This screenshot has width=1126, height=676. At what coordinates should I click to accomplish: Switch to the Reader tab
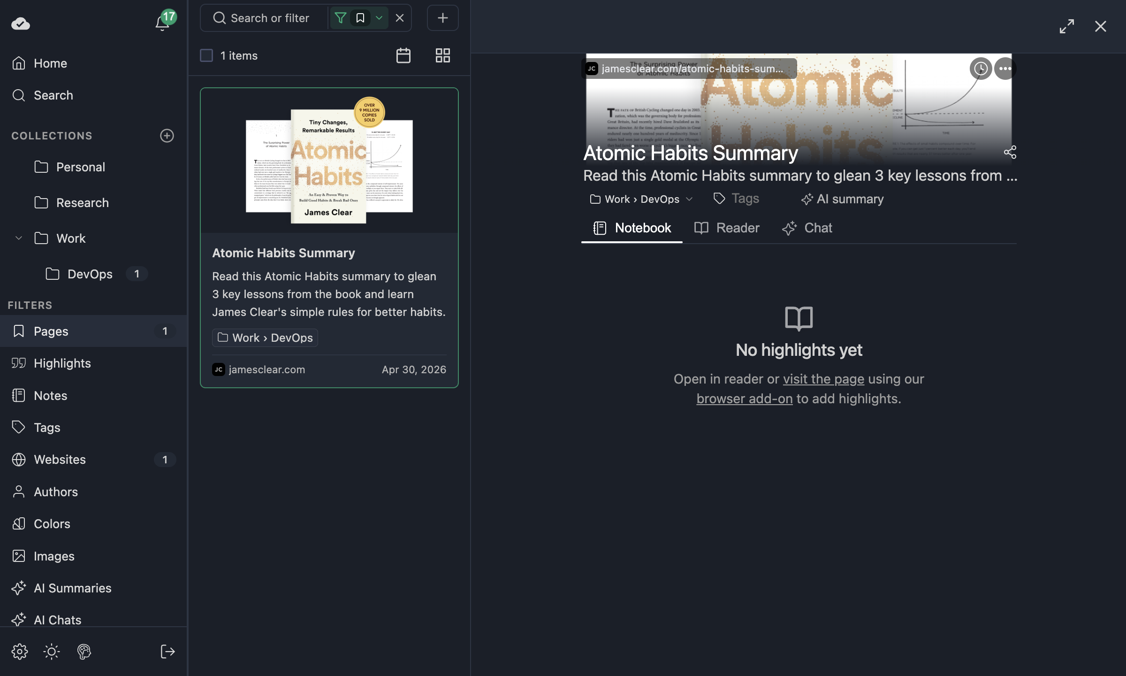pyautogui.click(x=727, y=228)
